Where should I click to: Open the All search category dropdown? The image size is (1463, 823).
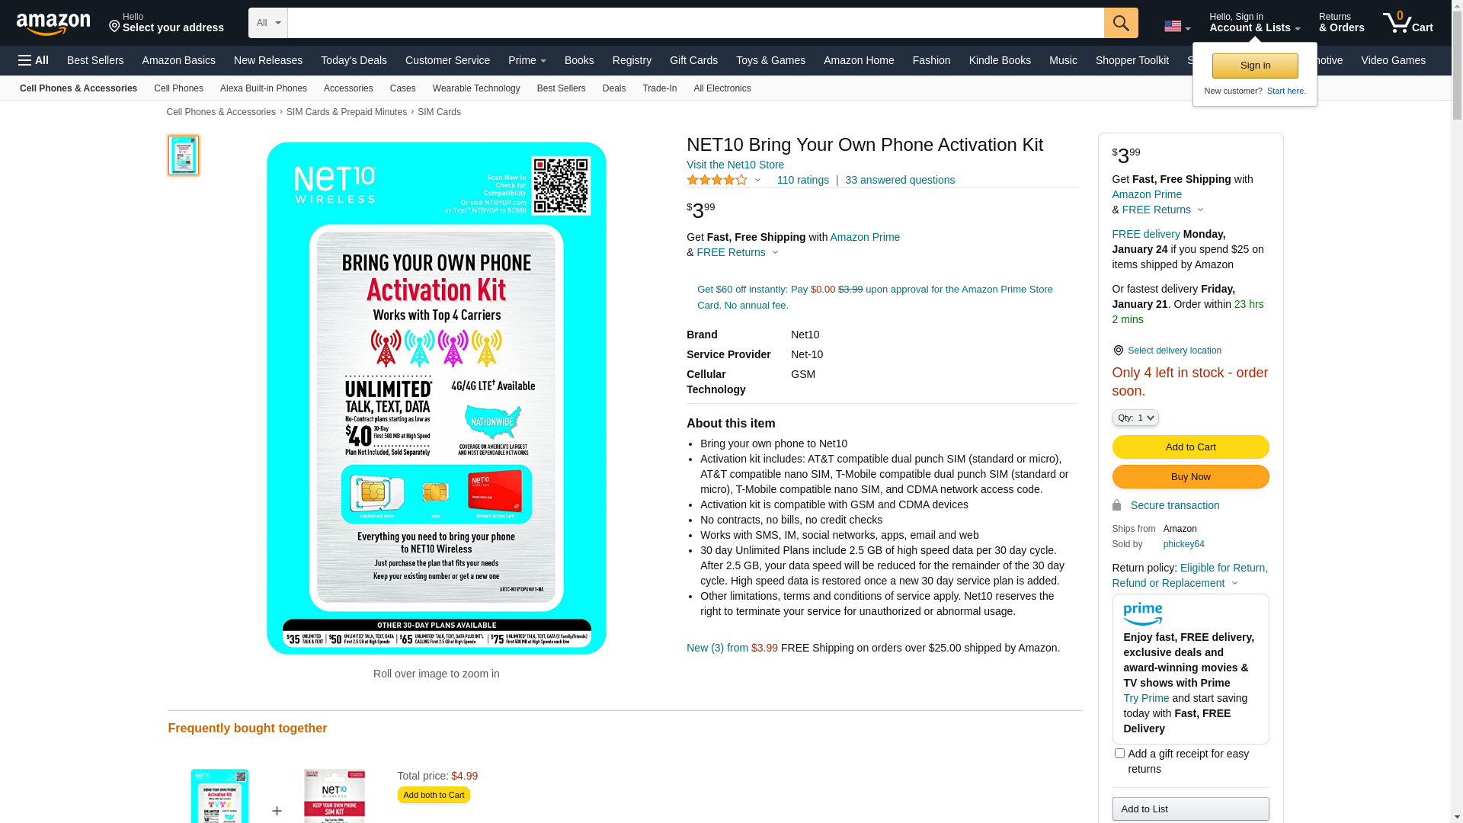(x=268, y=23)
